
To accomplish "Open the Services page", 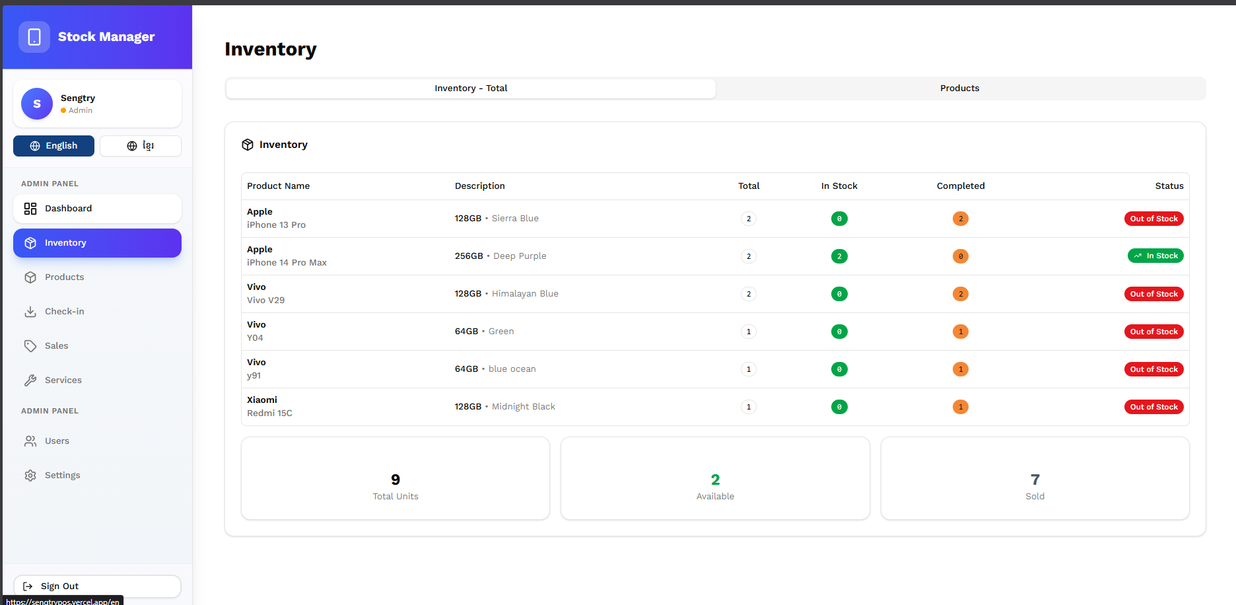I will [x=97, y=380].
